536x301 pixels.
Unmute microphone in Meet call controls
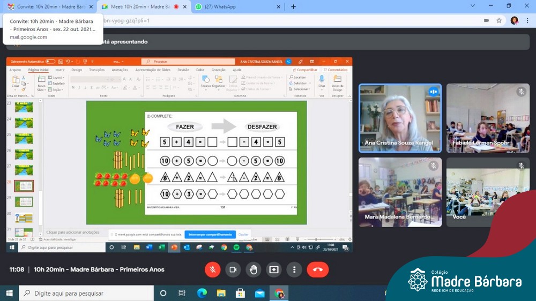213,269
